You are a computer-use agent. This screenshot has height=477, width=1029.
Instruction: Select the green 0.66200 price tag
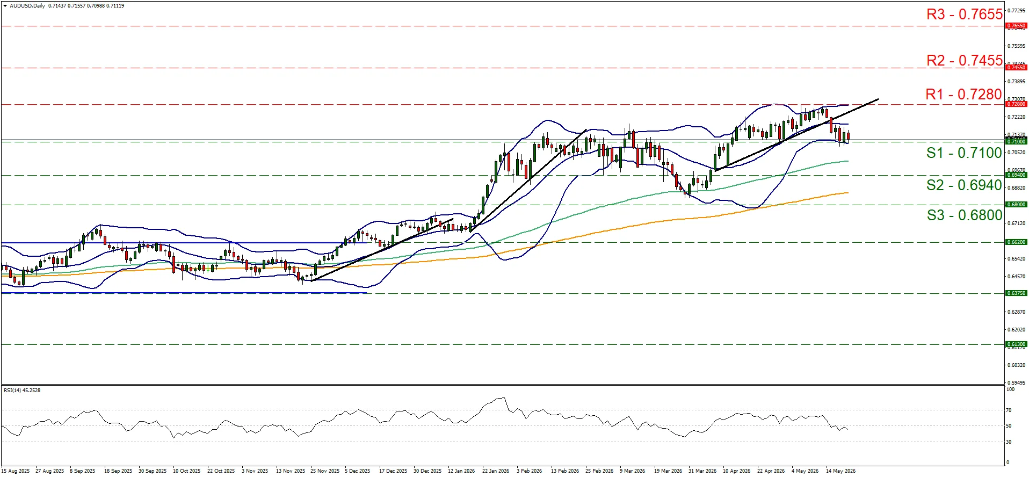click(x=1016, y=242)
